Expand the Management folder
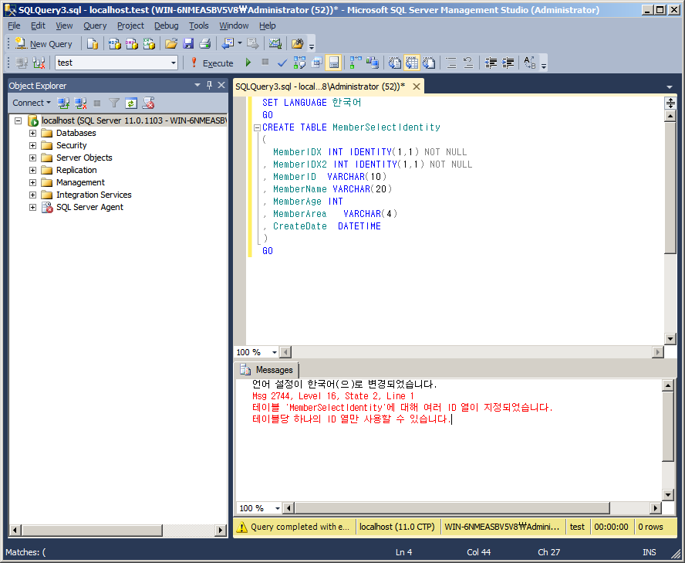 click(32, 182)
